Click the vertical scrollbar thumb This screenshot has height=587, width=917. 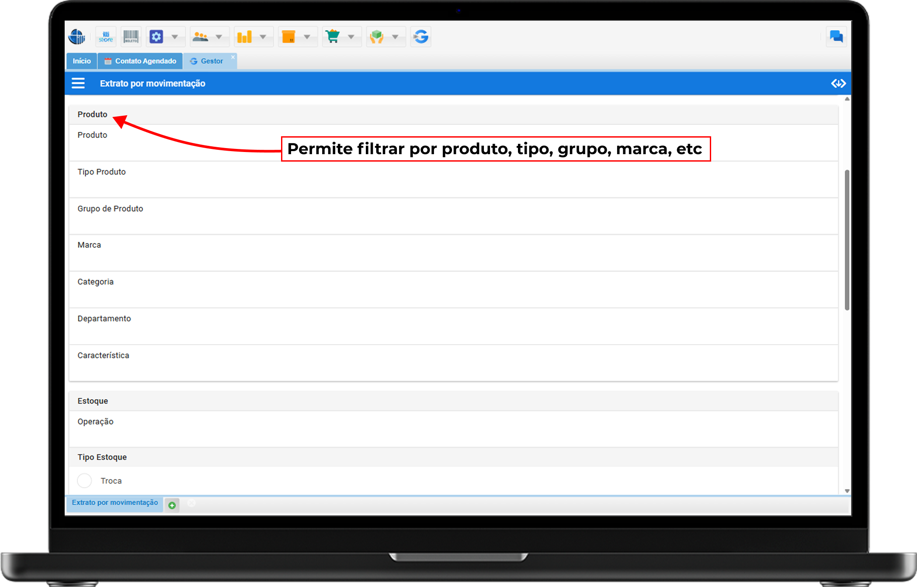tap(847, 240)
